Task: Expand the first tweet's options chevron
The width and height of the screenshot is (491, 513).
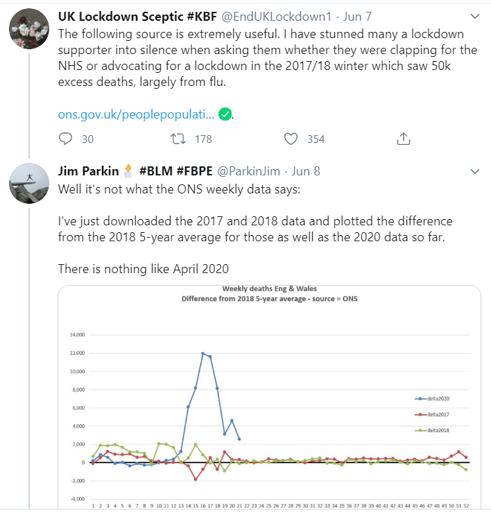Action: pyautogui.click(x=474, y=15)
